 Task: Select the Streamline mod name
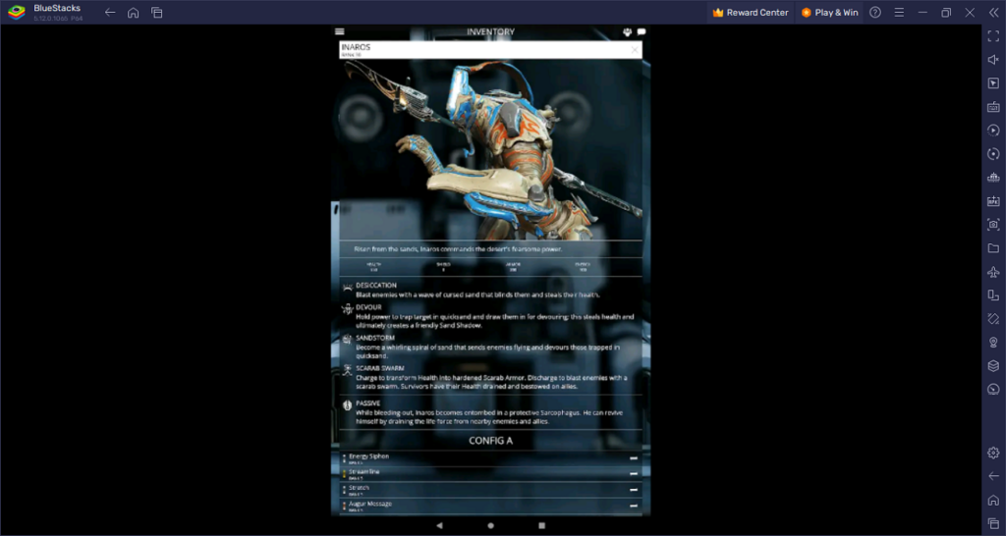[x=364, y=471]
